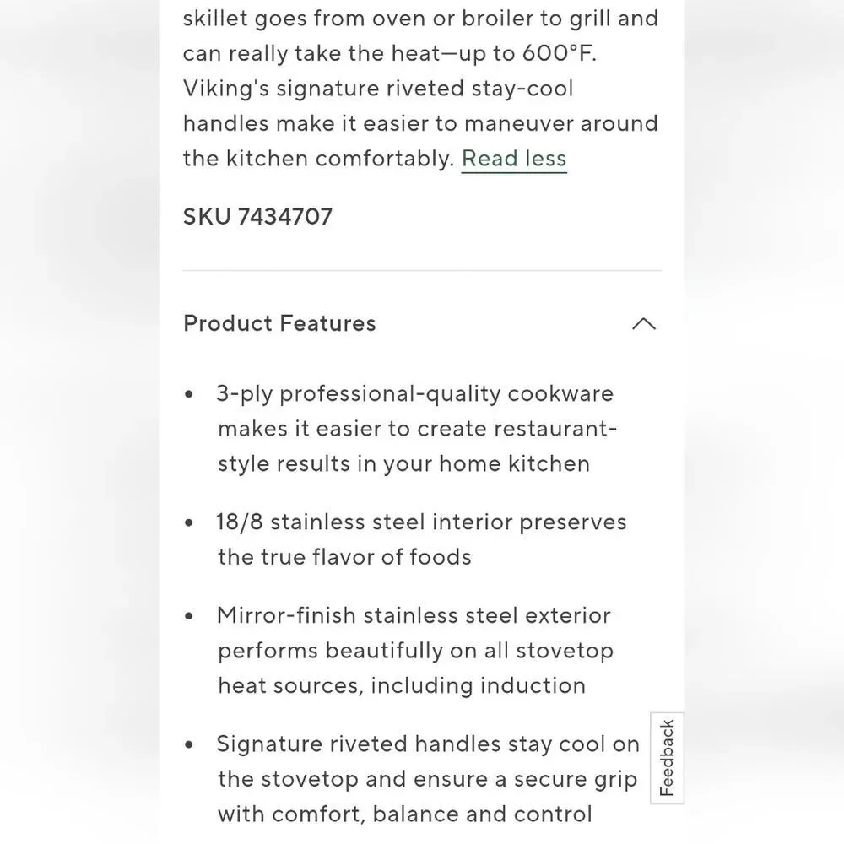
Task: Click the "Read less" link
Action: [514, 159]
